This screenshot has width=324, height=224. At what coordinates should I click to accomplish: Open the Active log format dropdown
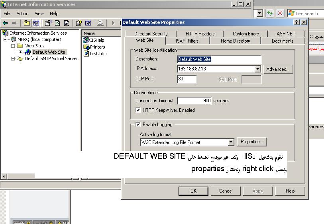click(x=231, y=142)
